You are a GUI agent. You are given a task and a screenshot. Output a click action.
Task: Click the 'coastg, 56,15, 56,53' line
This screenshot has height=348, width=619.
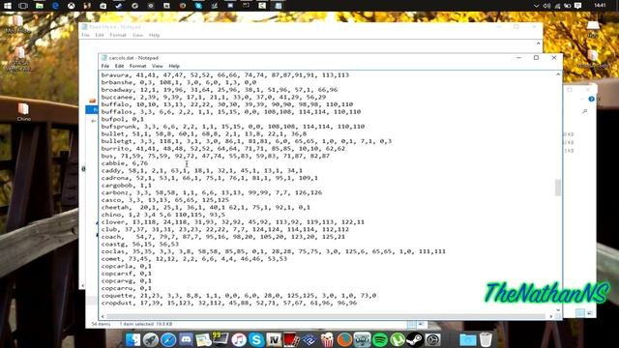[139, 244]
